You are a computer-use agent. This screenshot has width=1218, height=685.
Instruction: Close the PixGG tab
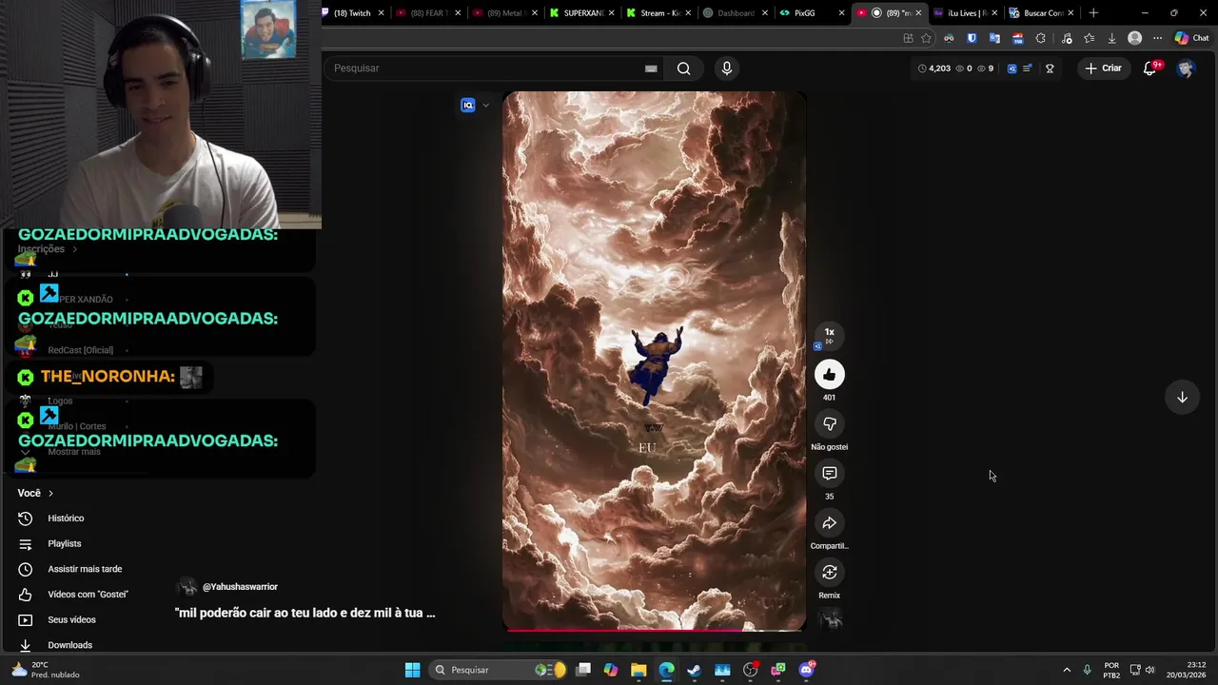841,13
